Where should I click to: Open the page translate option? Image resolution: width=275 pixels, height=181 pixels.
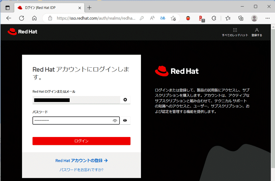(x=163, y=18)
